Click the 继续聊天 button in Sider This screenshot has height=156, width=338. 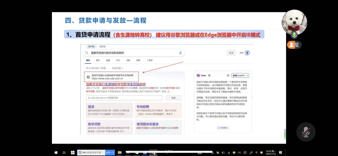pos(223,128)
